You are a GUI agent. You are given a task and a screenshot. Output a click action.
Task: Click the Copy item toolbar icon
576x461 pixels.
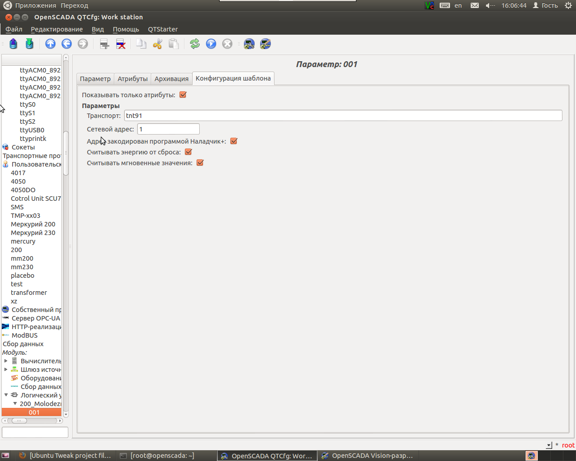(141, 44)
